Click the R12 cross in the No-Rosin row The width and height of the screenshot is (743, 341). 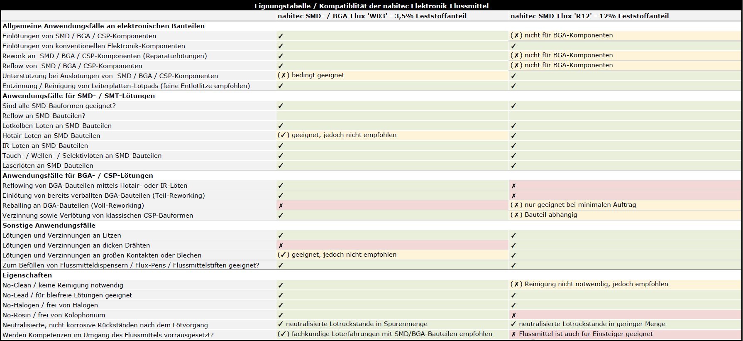coord(514,315)
